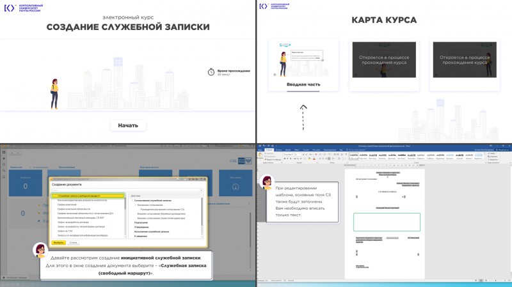Click the actions tree scrollbar in the dialog
Viewport: 512px width, 287px height.
pyautogui.click(x=202, y=217)
